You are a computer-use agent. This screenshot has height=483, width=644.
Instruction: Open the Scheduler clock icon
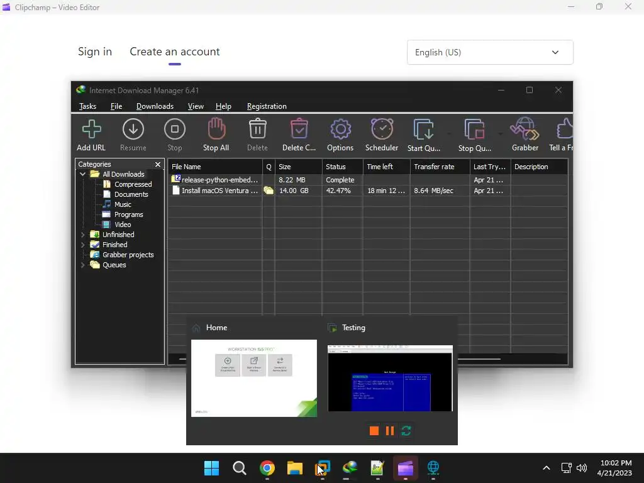382,135
